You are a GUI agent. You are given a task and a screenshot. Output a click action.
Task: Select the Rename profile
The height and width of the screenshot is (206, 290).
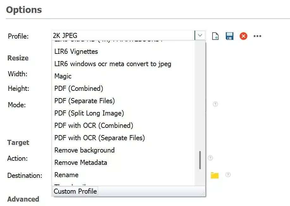coord(66,175)
